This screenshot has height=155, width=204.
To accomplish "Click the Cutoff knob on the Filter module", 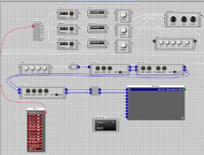I will (173, 19).
